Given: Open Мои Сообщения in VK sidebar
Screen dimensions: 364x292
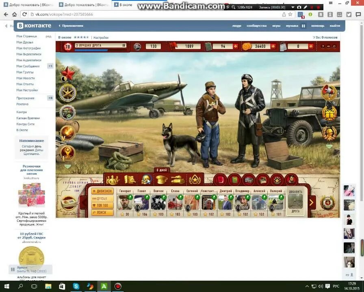Looking at the screenshot, I should coord(28,66).
